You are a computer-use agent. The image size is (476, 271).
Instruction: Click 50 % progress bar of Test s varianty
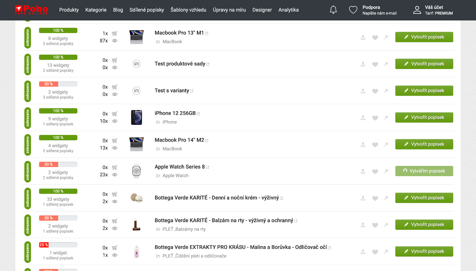58,84
